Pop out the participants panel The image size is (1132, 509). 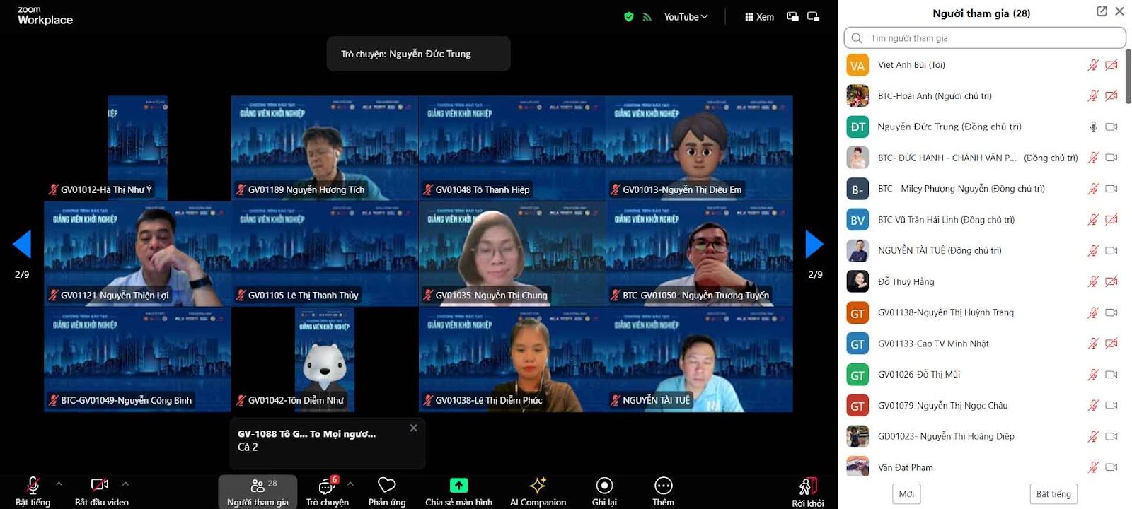(1102, 11)
